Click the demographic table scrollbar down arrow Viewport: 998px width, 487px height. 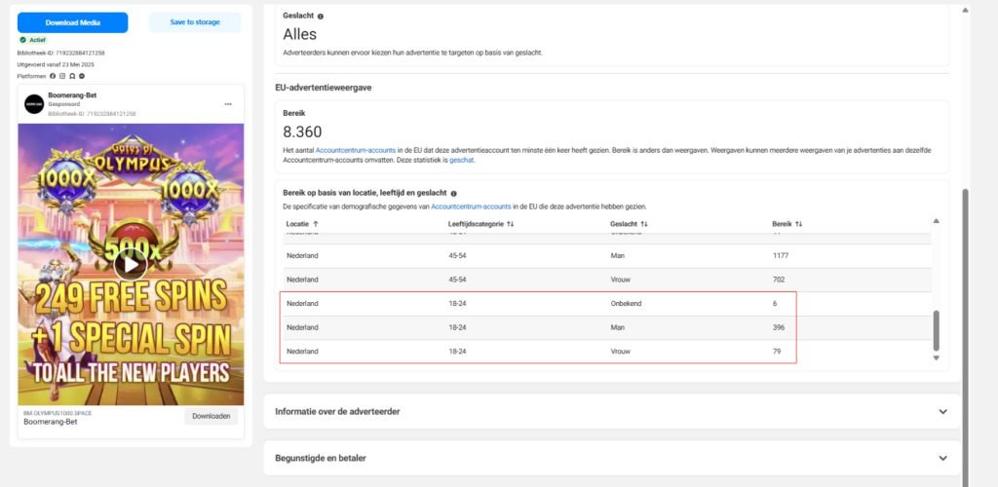pyautogui.click(x=936, y=358)
